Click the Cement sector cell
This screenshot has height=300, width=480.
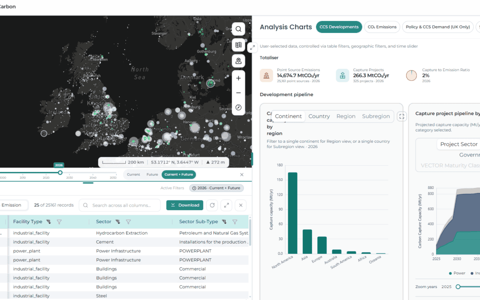pos(105,242)
